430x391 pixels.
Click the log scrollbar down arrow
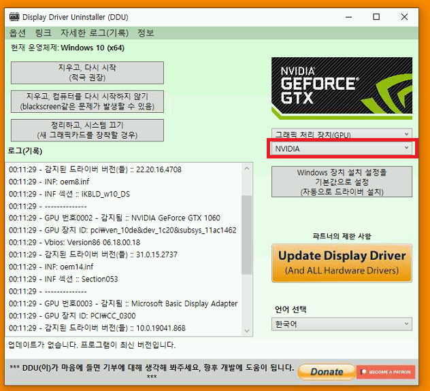pos(247,330)
